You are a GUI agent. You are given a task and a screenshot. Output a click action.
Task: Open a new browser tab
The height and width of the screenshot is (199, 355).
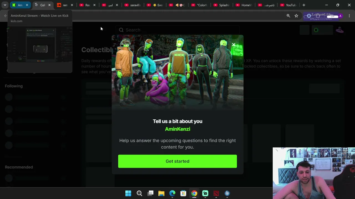click(304, 5)
